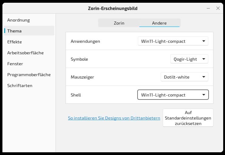This screenshot has height=155, width=225.
Task: Open the Effekte section
Action: pyautogui.click(x=15, y=42)
